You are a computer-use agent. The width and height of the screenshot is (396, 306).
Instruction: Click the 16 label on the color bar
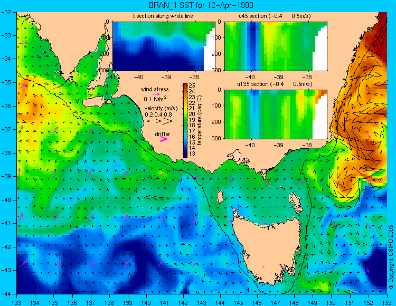192,137
